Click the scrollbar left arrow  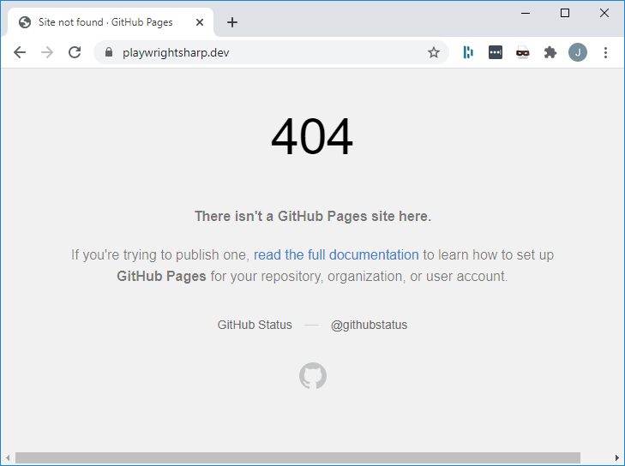pos(8,457)
